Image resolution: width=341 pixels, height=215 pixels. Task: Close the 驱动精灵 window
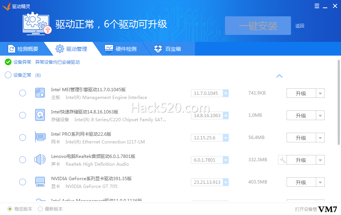click(x=335, y=6)
